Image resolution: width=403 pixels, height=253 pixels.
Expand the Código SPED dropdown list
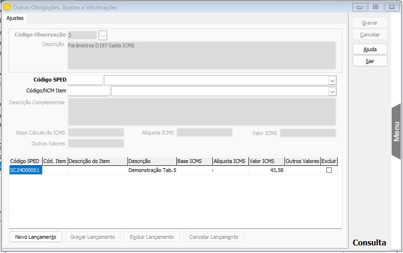click(332, 81)
